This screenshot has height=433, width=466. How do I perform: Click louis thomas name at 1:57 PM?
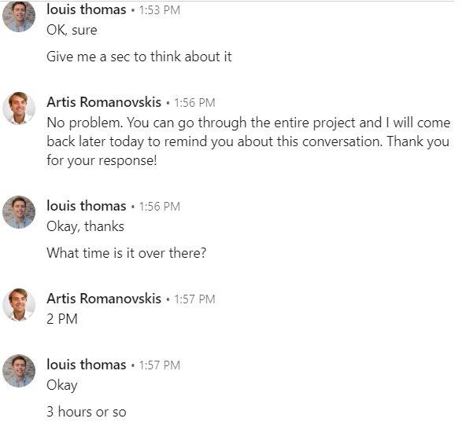point(87,365)
